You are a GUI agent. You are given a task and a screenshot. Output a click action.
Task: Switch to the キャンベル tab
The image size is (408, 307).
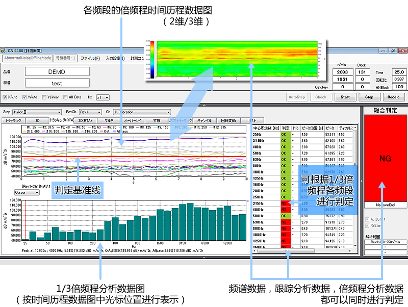tap(205, 121)
